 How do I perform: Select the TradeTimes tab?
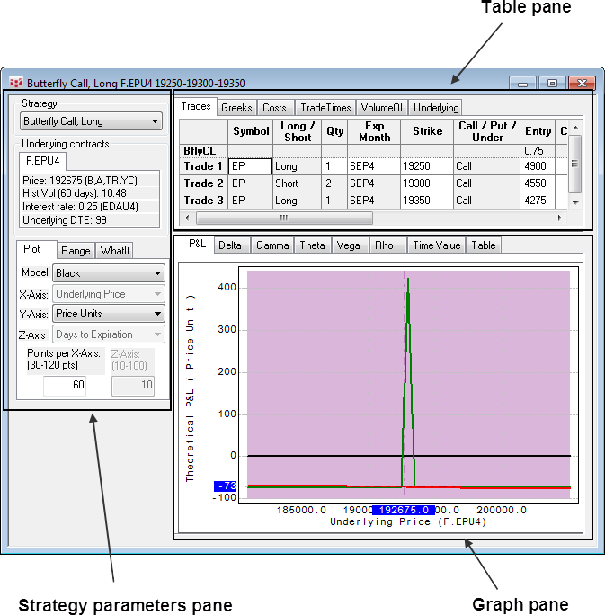[x=325, y=108]
